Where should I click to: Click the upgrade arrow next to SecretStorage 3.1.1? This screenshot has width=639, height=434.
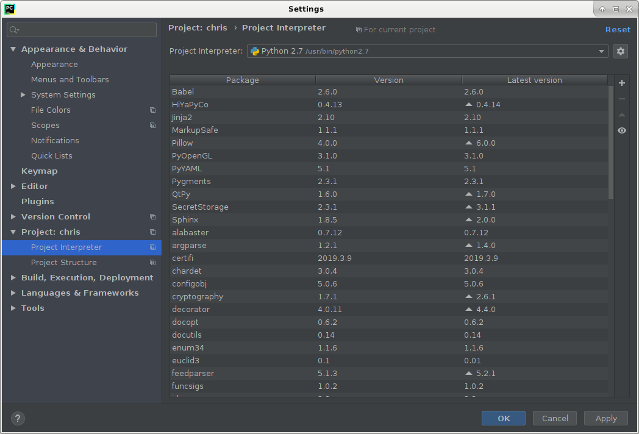pyautogui.click(x=469, y=207)
